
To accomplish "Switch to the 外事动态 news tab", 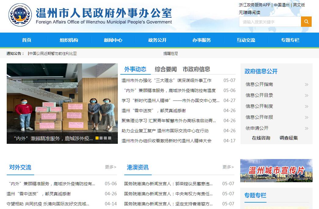I will 135,69.
